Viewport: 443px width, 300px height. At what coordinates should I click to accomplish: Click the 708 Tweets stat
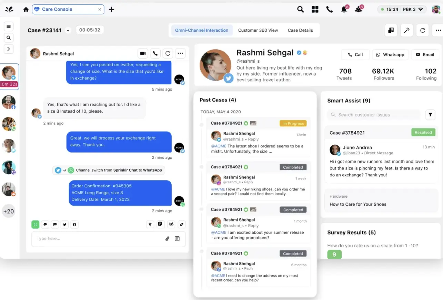[345, 74]
